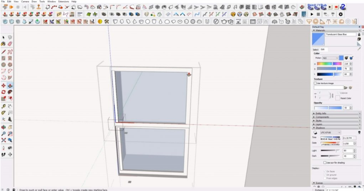Switch to materials Select tab
This screenshot has height=191, width=364.
point(316,50)
